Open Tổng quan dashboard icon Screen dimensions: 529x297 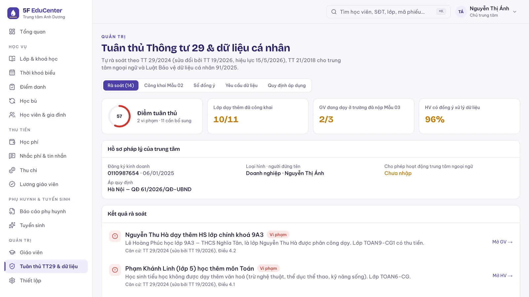(x=12, y=32)
